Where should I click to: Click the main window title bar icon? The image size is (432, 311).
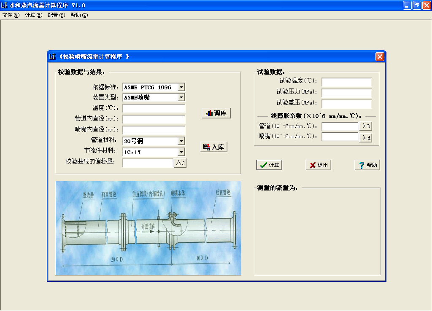click(4, 5)
